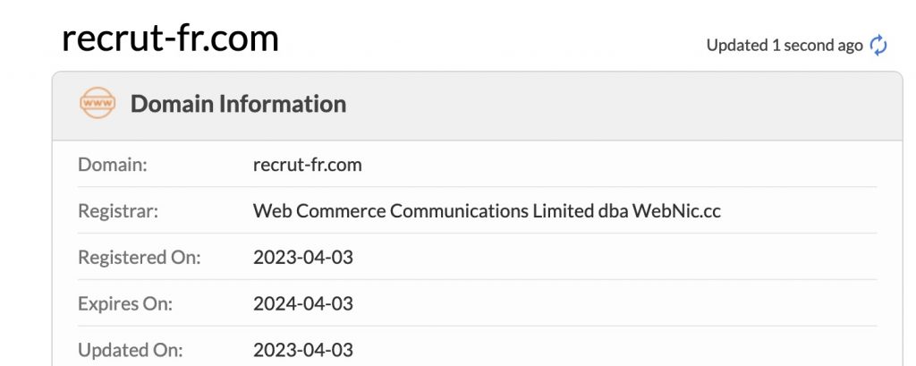Click the gray Domain Information header bar
The height and width of the screenshot is (366, 916).
coord(478,106)
